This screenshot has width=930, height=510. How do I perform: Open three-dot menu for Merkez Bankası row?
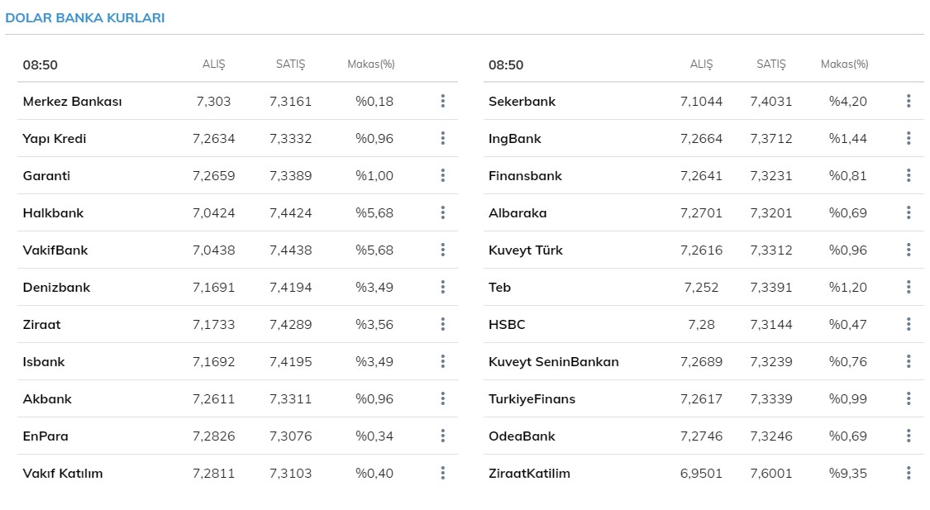point(443,101)
